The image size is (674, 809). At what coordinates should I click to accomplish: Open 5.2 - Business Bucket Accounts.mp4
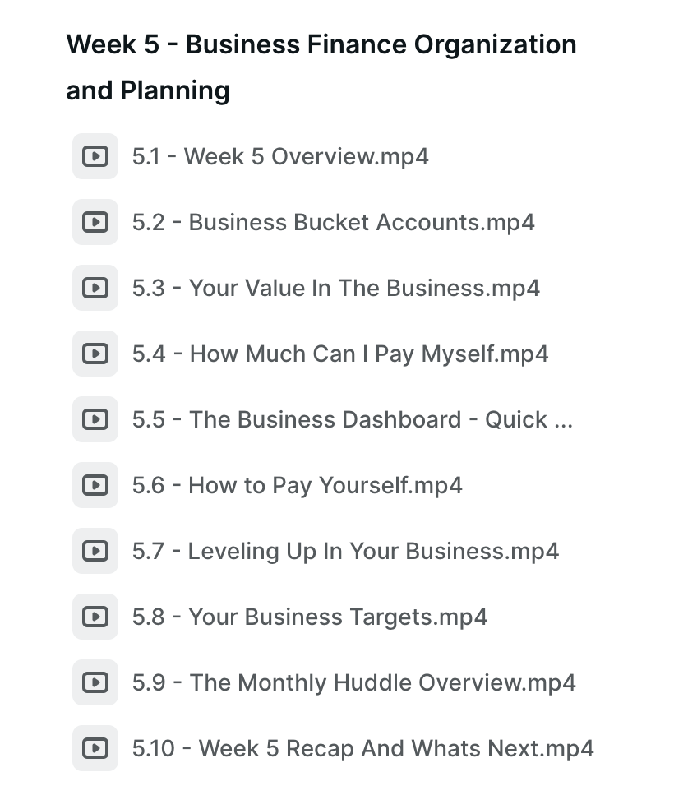coord(333,222)
